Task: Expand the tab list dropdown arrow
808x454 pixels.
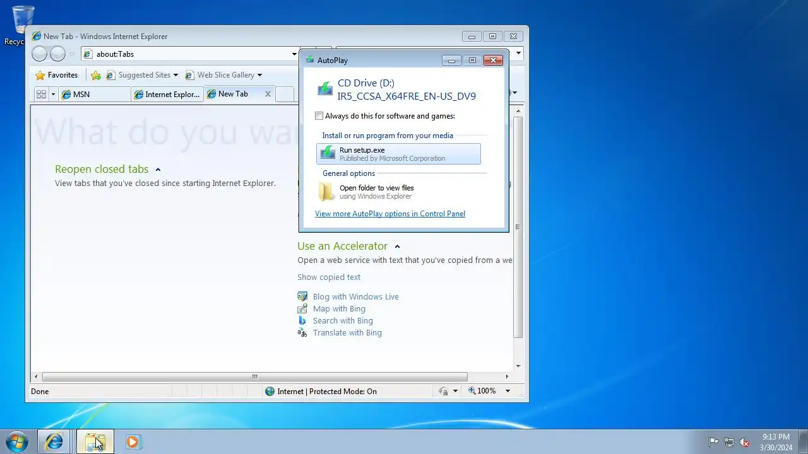Action: coord(53,94)
